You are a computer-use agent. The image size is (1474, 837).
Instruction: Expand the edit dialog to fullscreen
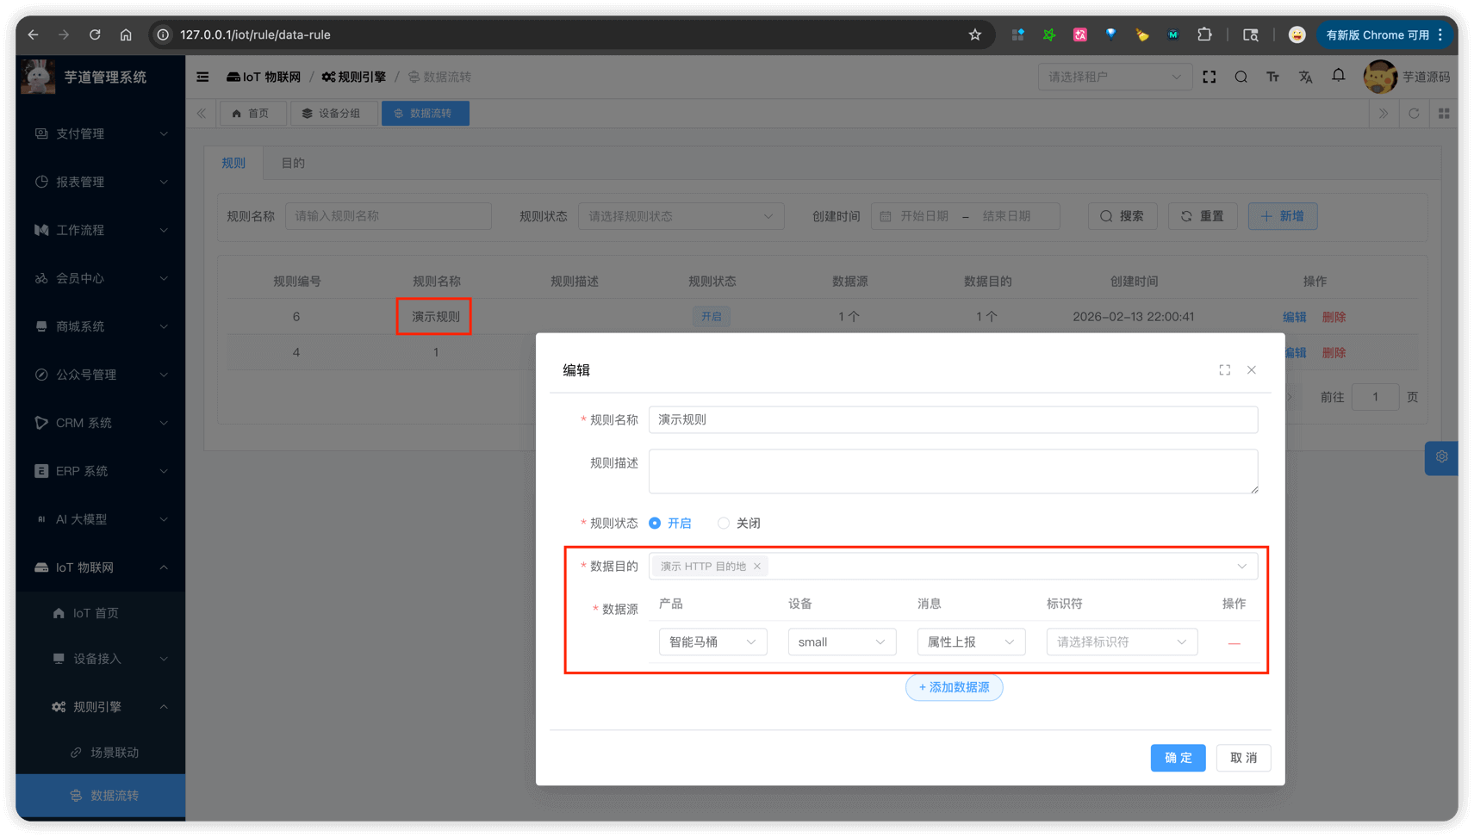tap(1224, 369)
